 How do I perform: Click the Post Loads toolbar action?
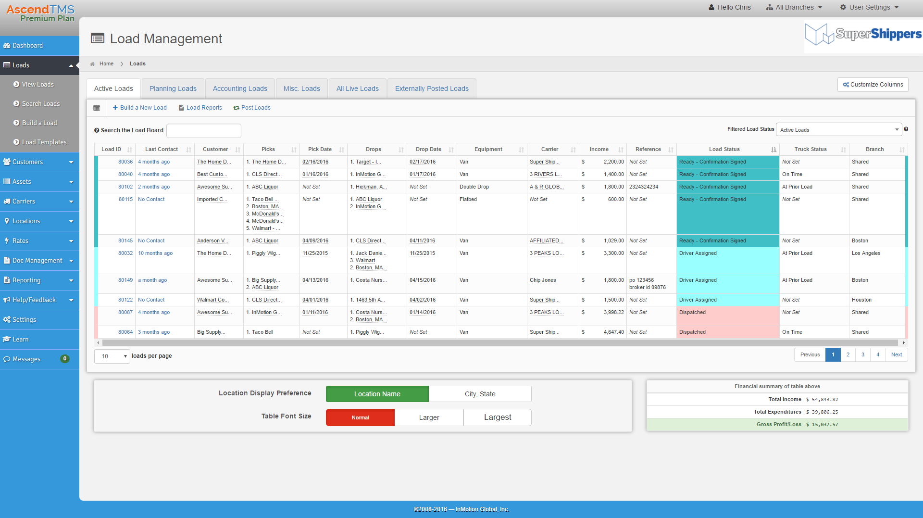tap(252, 107)
